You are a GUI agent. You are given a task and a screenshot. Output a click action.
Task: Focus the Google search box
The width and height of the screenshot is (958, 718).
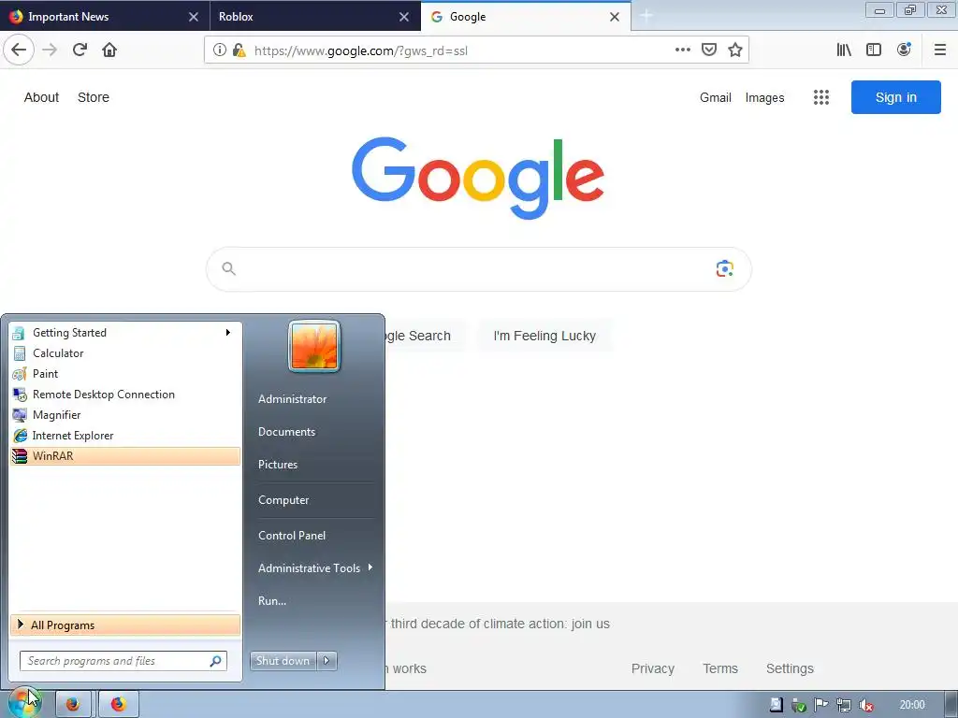[478, 268]
